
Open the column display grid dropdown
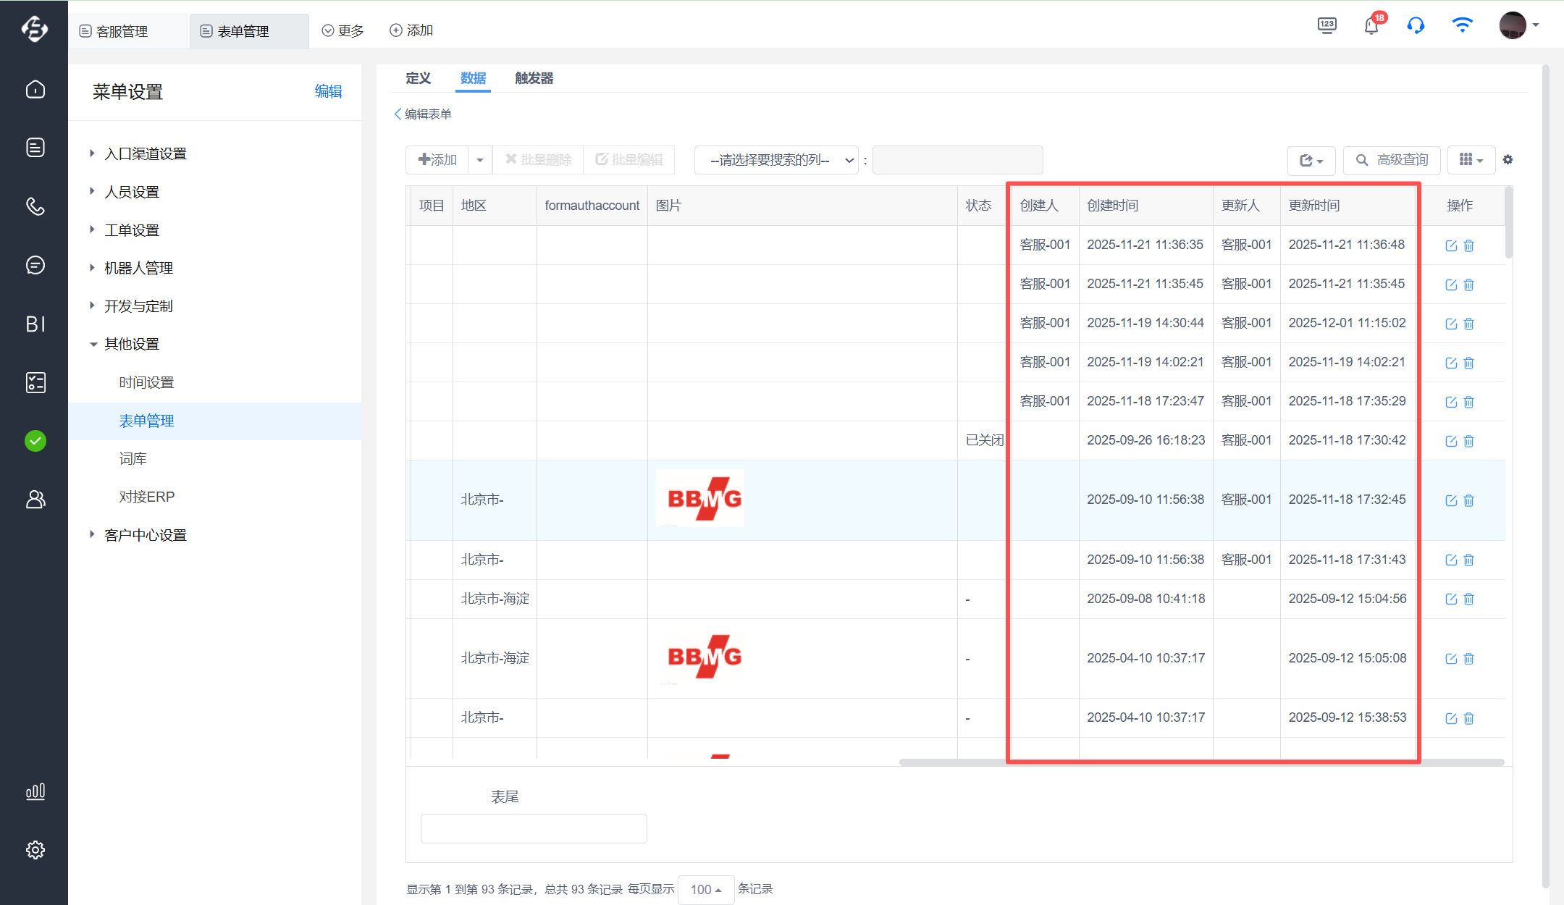pos(1471,160)
